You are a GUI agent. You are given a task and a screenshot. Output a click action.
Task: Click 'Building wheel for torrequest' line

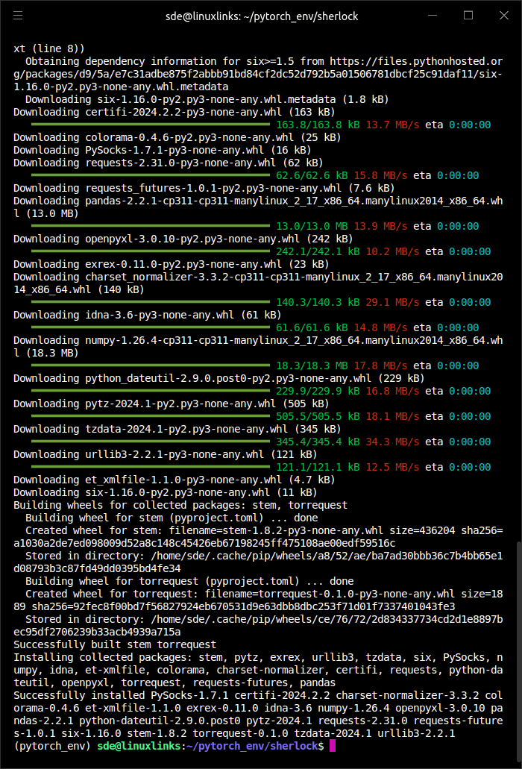click(189, 581)
